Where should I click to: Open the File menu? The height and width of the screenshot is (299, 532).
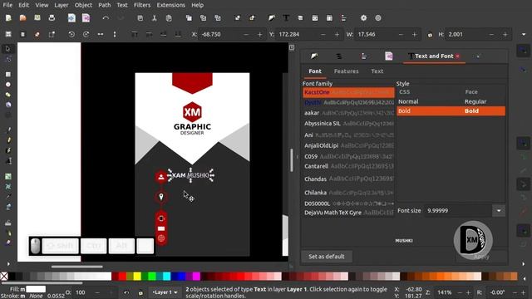coord(7,5)
